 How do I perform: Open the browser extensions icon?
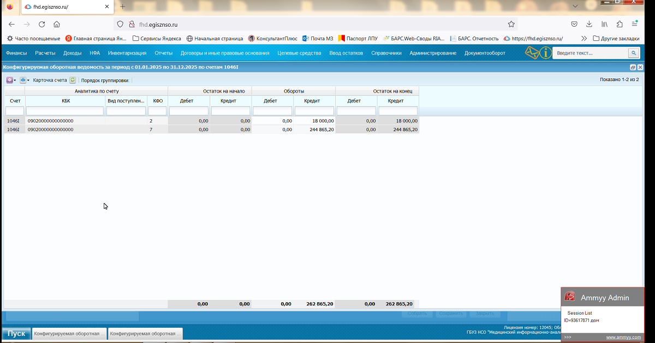[x=620, y=24]
